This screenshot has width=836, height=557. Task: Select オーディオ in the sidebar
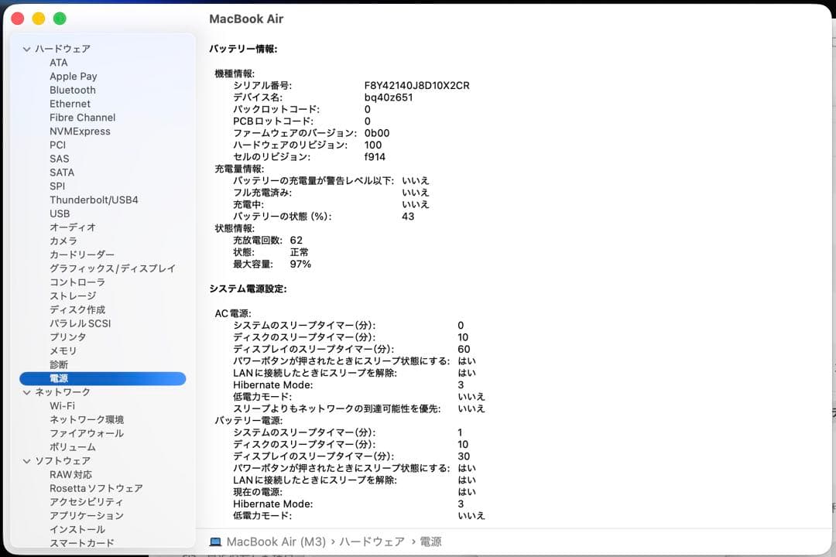tap(73, 227)
